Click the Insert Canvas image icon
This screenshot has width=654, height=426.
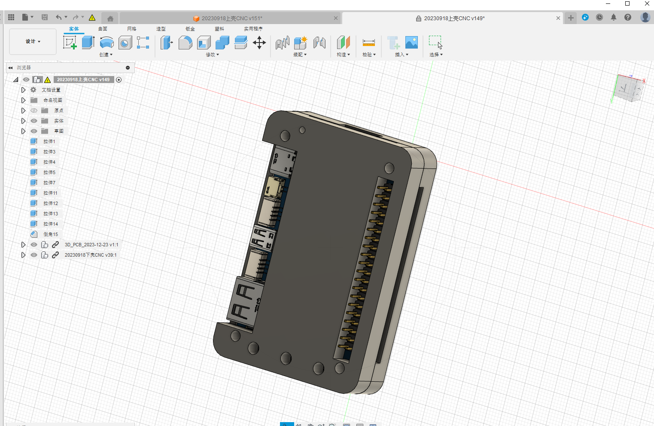tap(411, 42)
